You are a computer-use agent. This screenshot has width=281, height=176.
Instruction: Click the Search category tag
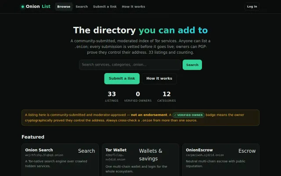(x=86, y=151)
